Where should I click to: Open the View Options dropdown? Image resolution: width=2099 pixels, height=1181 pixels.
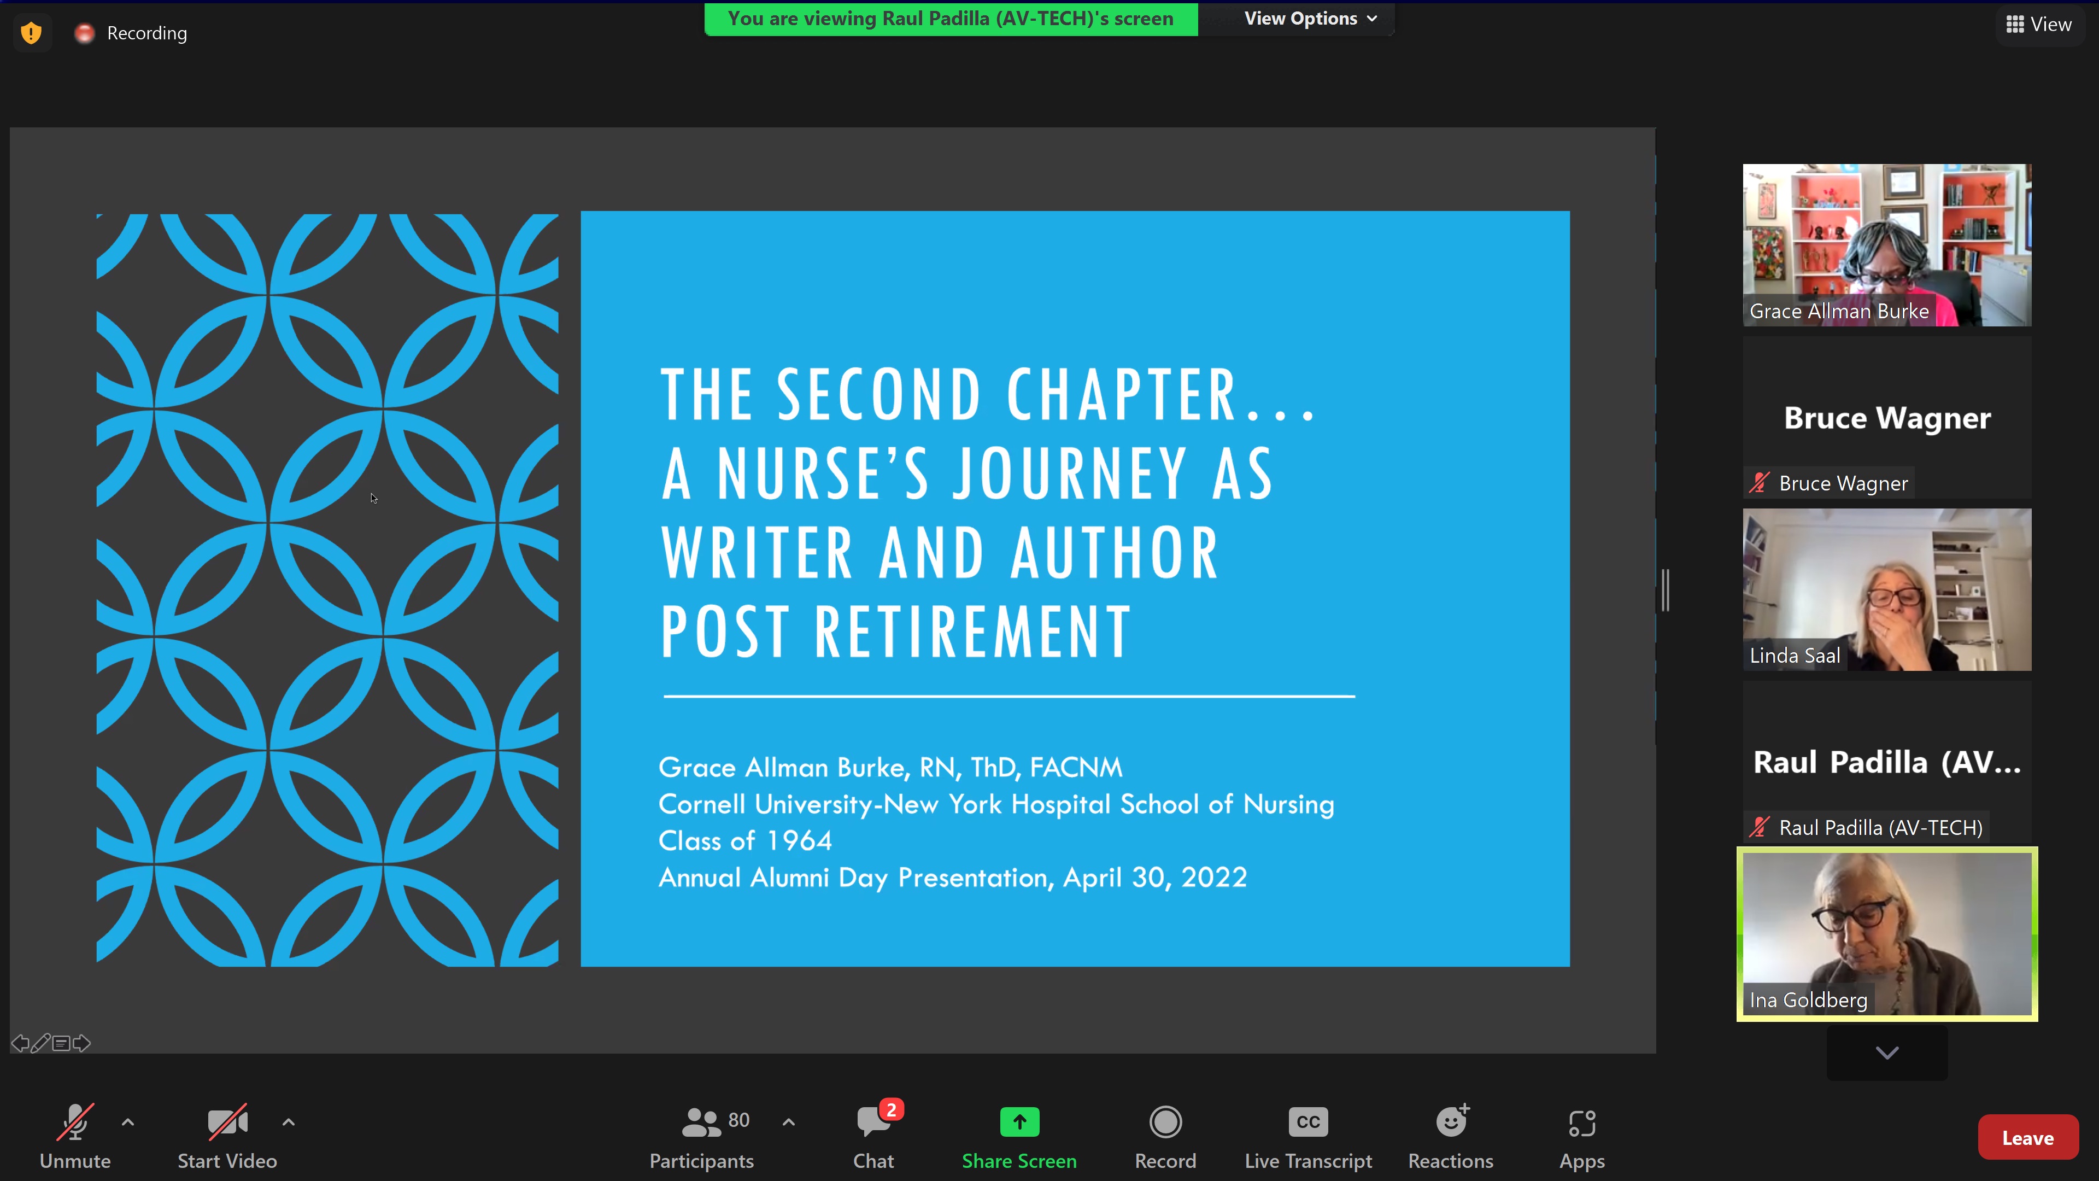click(1310, 18)
